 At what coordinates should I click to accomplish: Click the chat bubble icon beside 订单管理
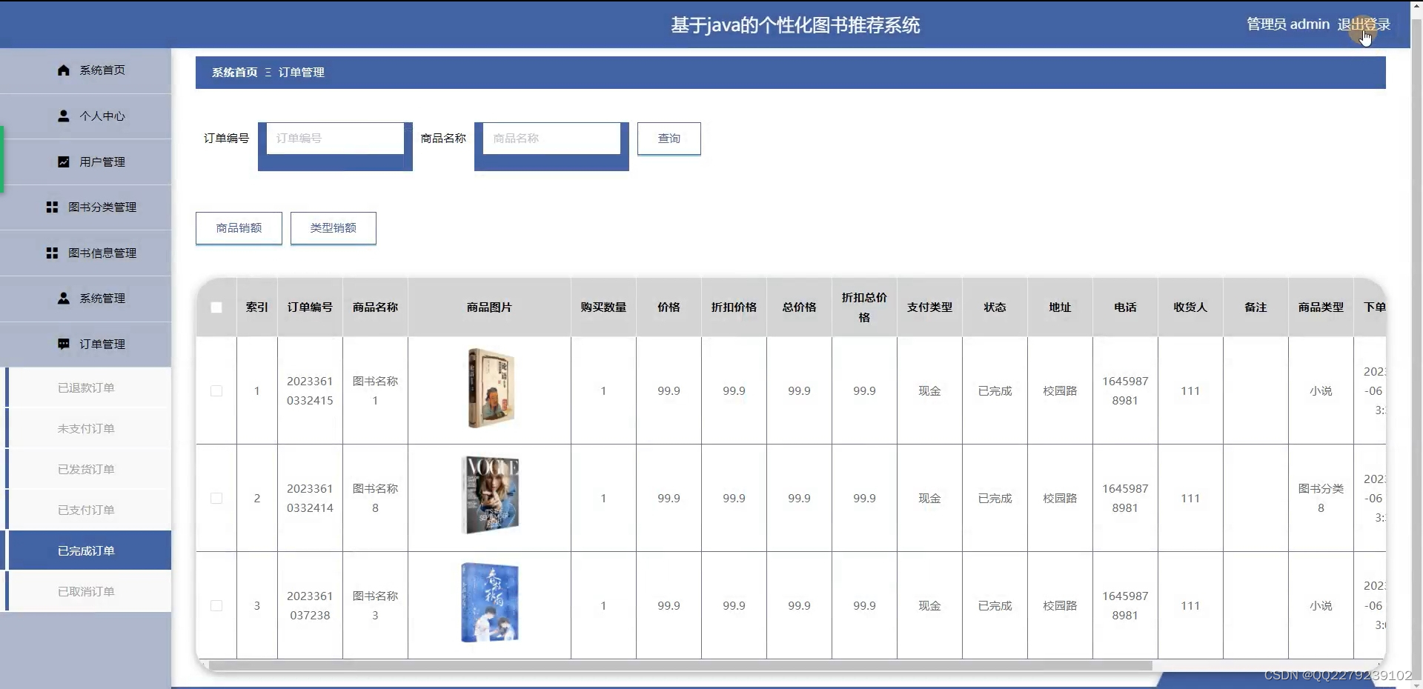click(x=63, y=344)
